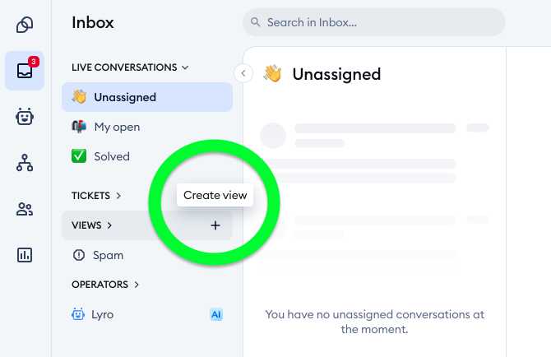The height and width of the screenshot is (357, 551).
Task: Expand the Views section
Action: coord(92,225)
